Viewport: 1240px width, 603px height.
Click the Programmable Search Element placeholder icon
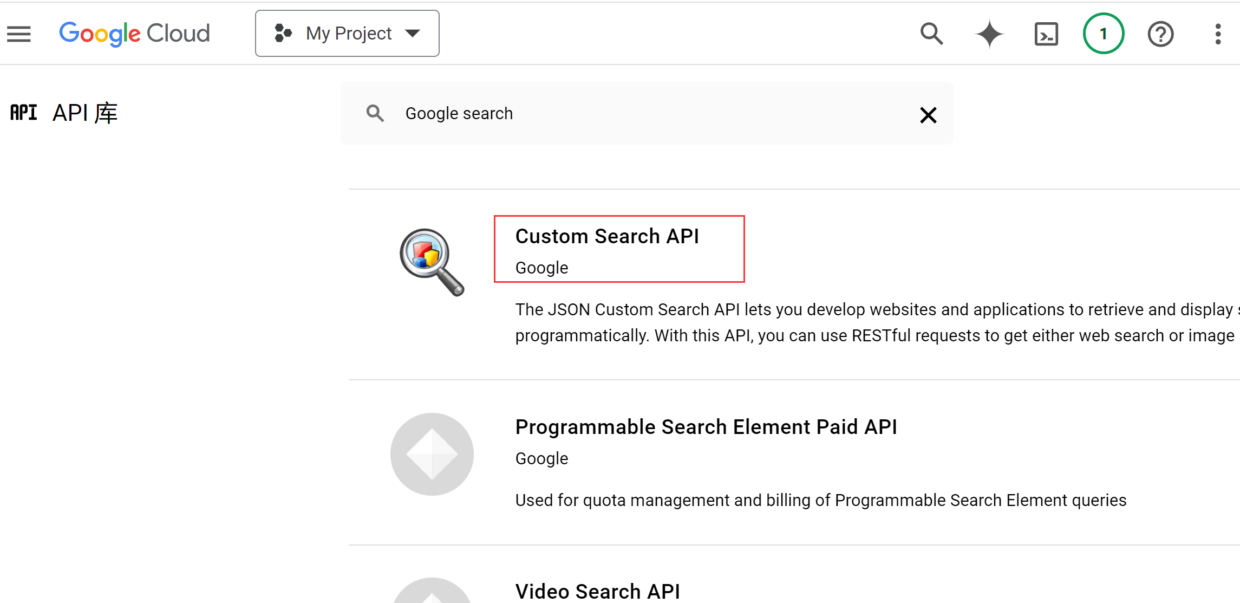[432, 454]
